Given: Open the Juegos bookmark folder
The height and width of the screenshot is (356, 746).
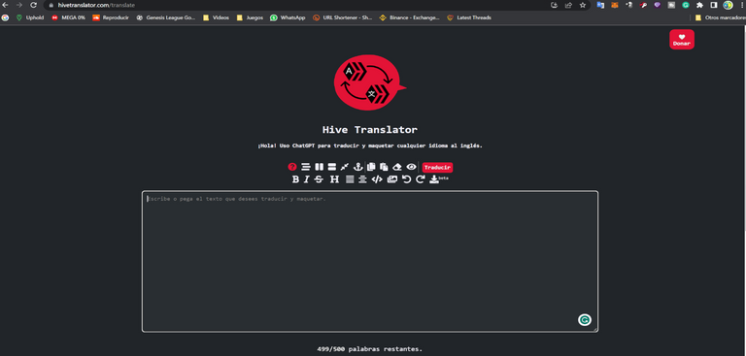Looking at the screenshot, I should point(250,17).
